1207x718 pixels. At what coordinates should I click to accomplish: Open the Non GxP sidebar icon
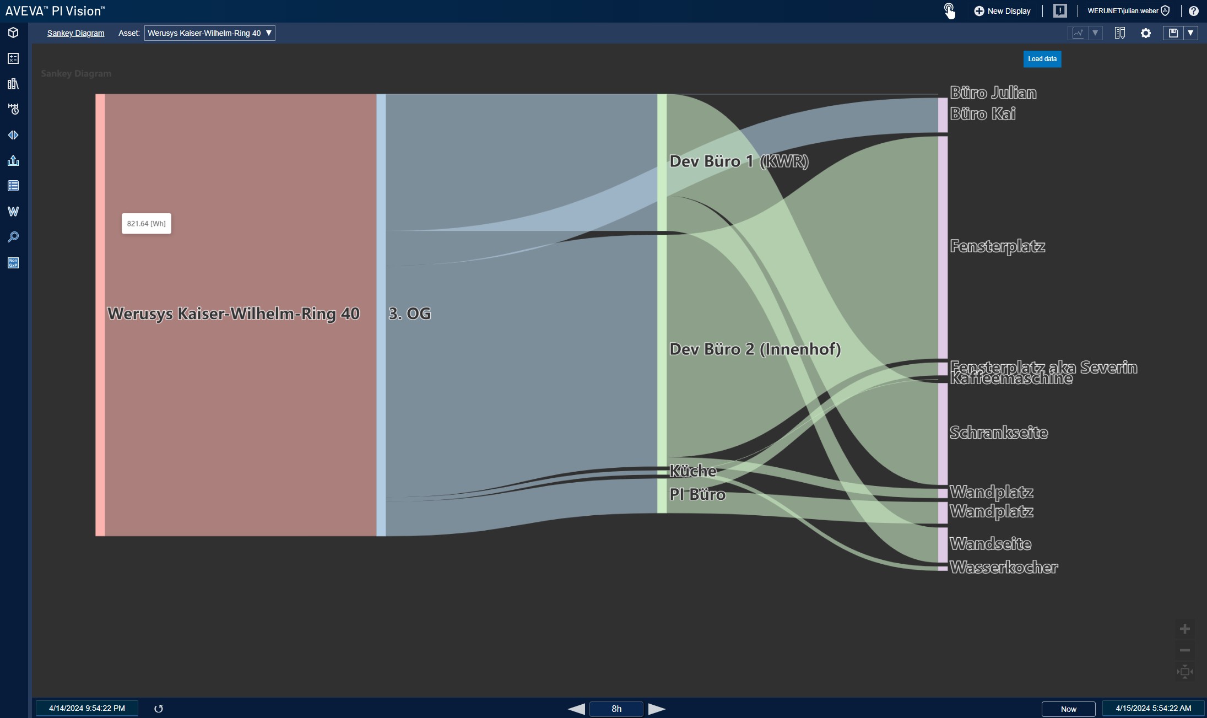[13, 263]
